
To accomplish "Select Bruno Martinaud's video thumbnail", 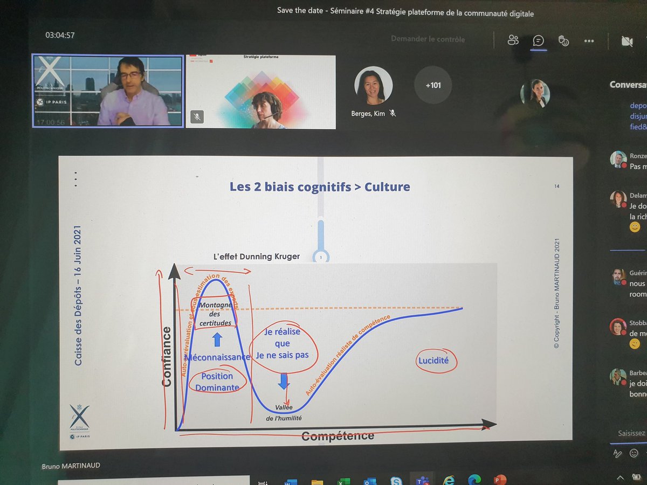I will (107, 92).
